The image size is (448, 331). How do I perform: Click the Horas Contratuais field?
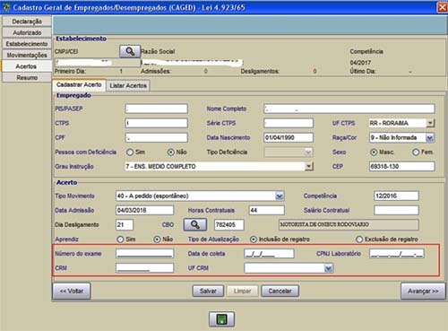pyautogui.click(x=267, y=210)
